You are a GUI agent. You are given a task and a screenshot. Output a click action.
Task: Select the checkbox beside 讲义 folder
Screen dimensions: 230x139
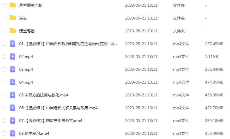4,18
